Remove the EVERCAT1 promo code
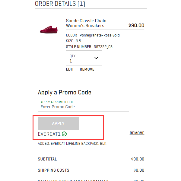Image resolution: width=181 pixels, height=181 pixels. [137, 133]
